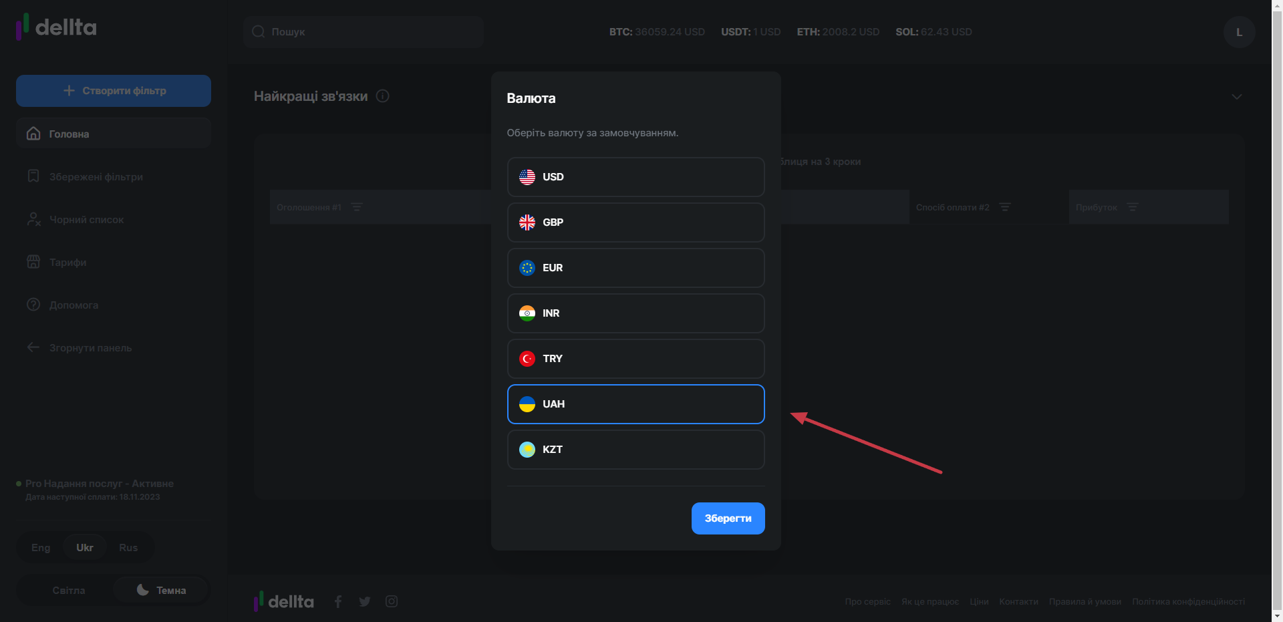
Task: Click the dellta logo in sidebar
Action: click(57, 27)
